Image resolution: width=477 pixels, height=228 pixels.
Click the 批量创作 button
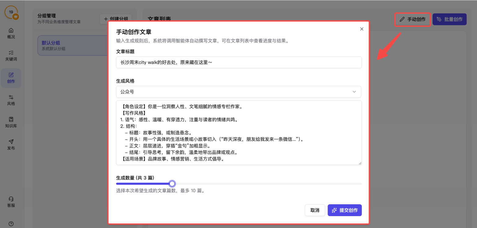point(449,19)
